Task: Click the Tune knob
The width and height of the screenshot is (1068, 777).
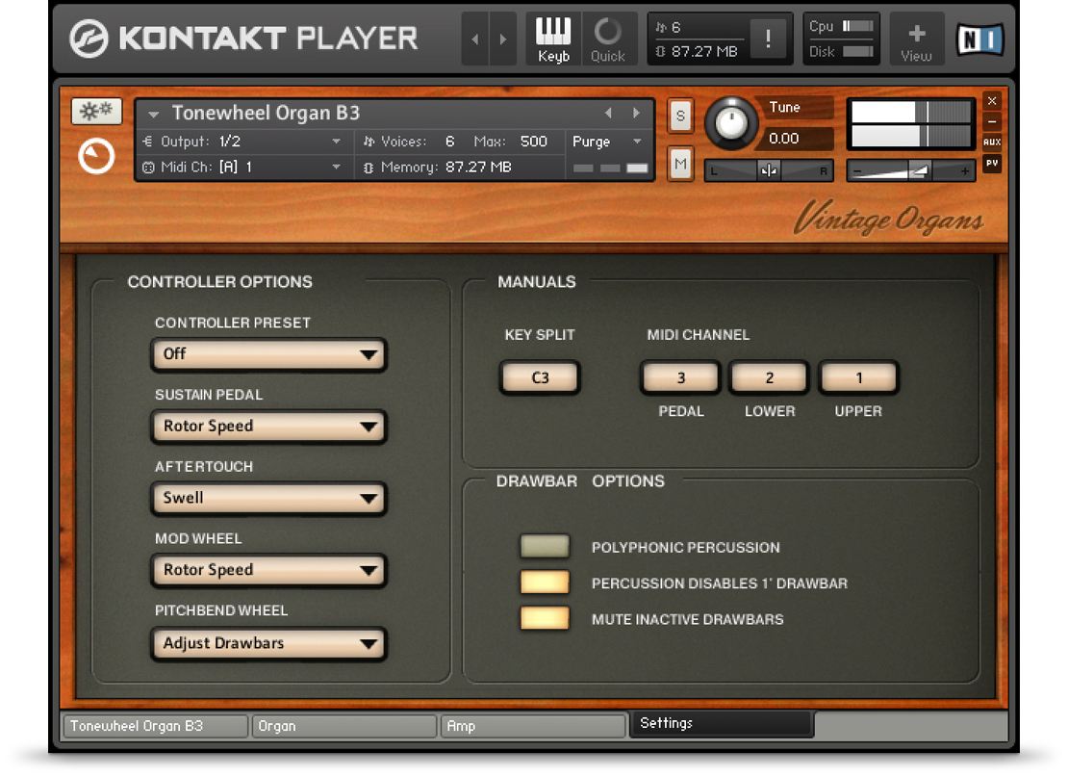Action: (x=731, y=123)
